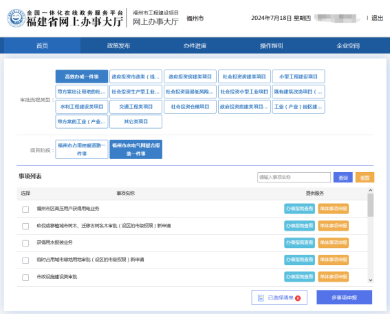Screen dimensions: 390x314
Task: Click 退出 to log out
Action: click(x=377, y=18)
